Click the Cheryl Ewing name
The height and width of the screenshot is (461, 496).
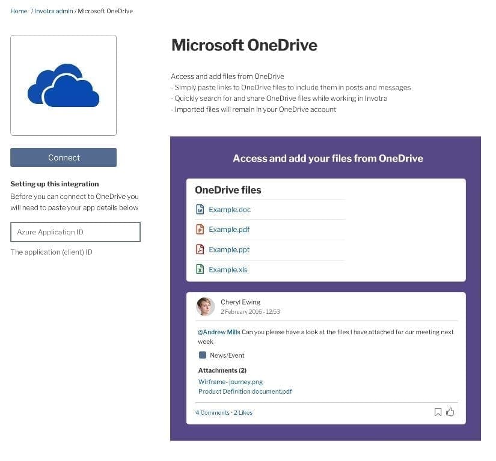click(x=240, y=302)
